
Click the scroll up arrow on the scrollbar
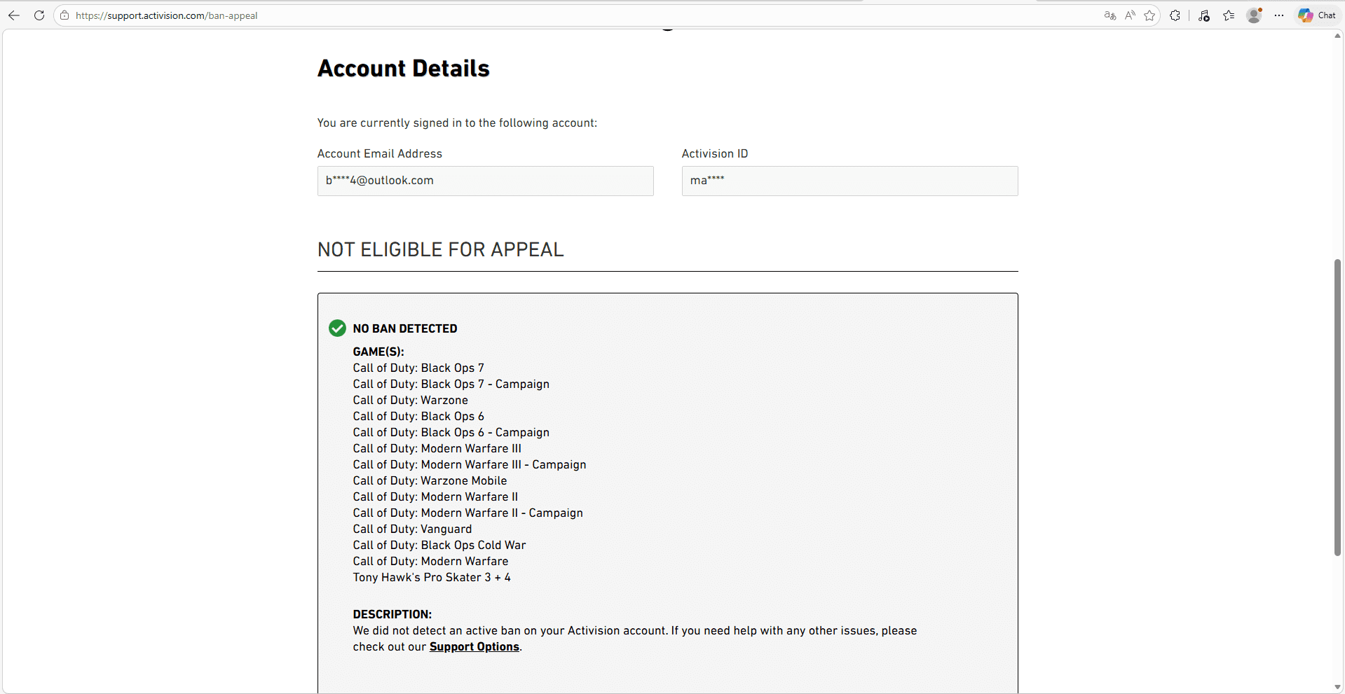tap(1337, 36)
